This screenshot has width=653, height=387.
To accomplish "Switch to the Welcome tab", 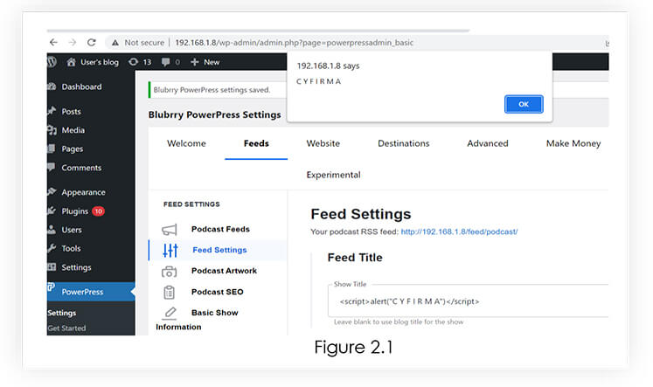I will click(x=186, y=143).
